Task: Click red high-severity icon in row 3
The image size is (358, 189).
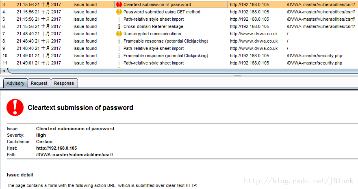Action: 119,4
